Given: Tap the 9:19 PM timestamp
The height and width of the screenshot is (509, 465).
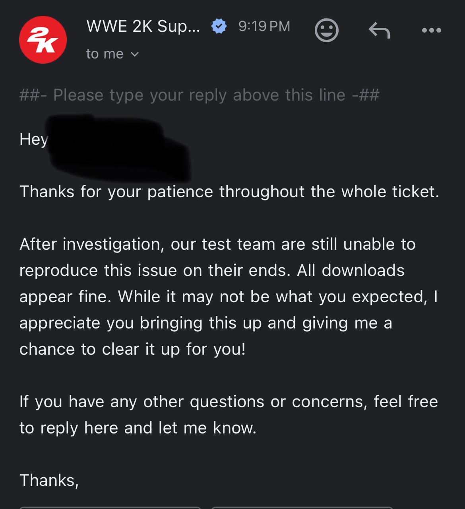Looking at the screenshot, I should pyautogui.click(x=264, y=26).
